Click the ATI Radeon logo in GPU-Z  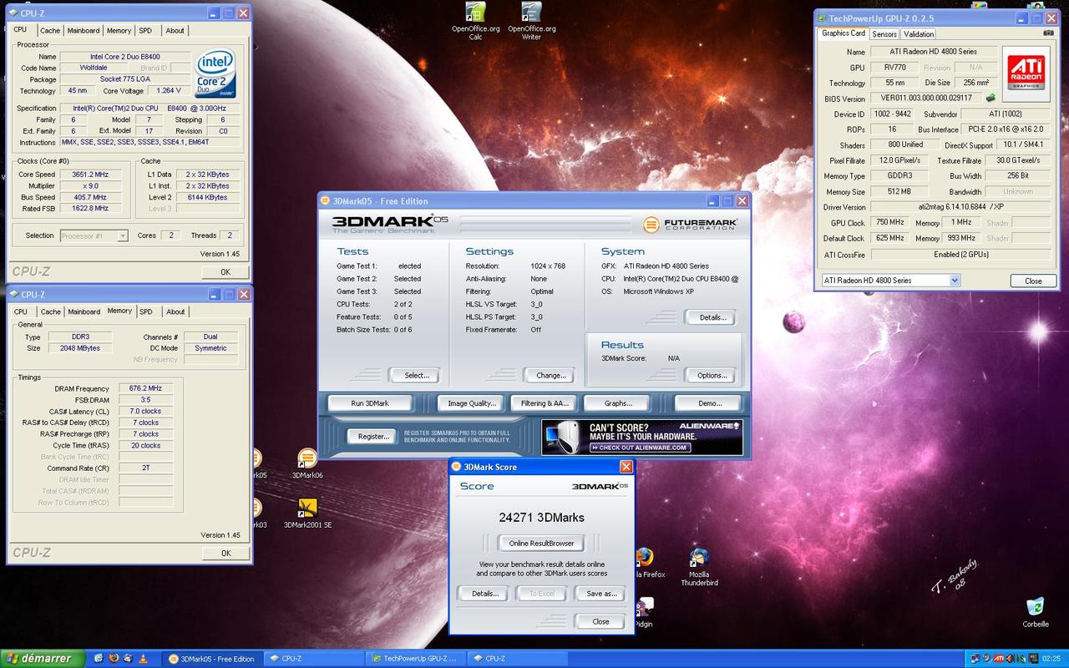[1026, 73]
